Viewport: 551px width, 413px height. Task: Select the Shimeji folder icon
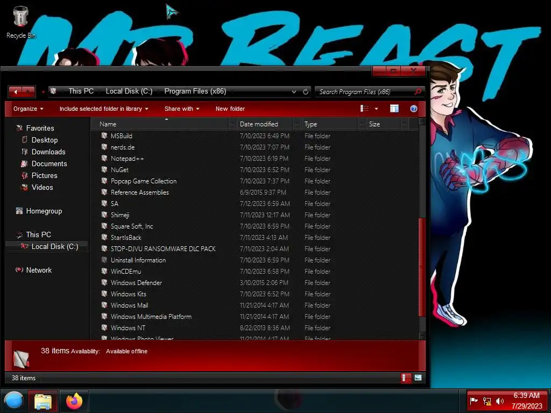(x=104, y=215)
